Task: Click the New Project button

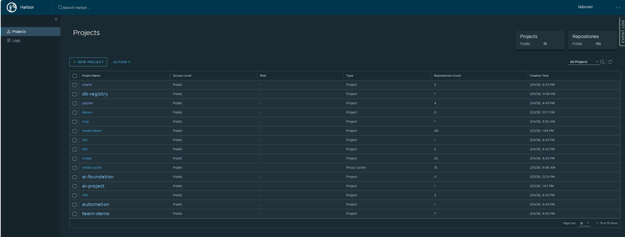Action: 88,62
